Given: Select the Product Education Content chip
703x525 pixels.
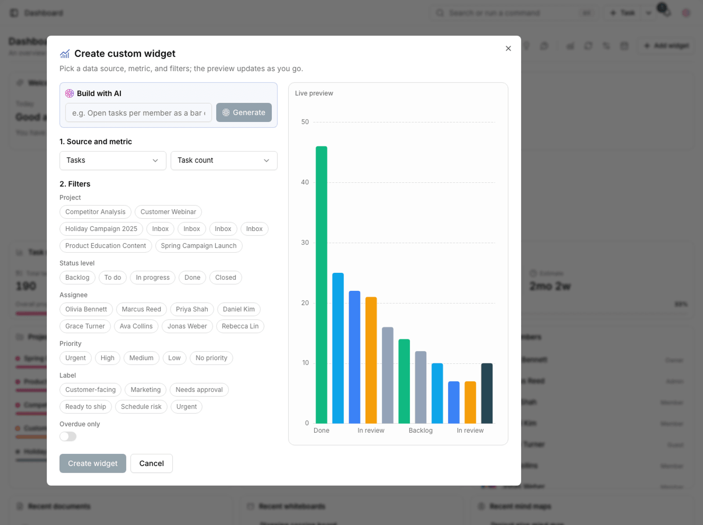Looking at the screenshot, I should pyautogui.click(x=105, y=246).
